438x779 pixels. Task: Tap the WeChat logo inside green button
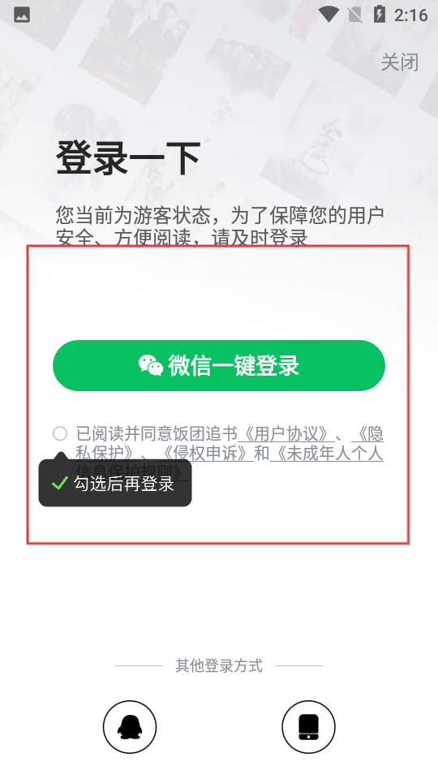[151, 365]
